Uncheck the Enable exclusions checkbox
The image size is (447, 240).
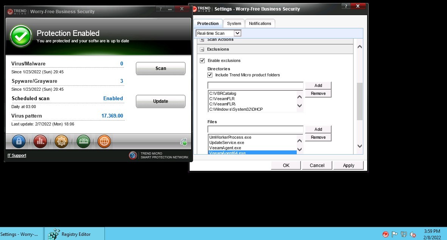coord(202,60)
